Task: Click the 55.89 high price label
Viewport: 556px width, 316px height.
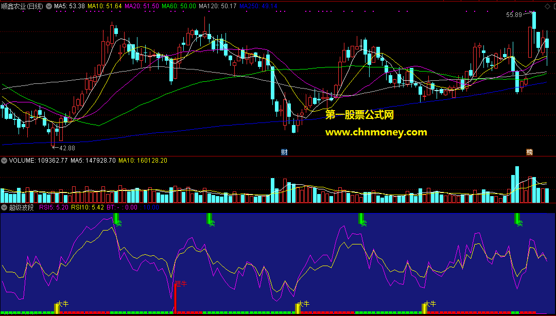Action: click(514, 14)
